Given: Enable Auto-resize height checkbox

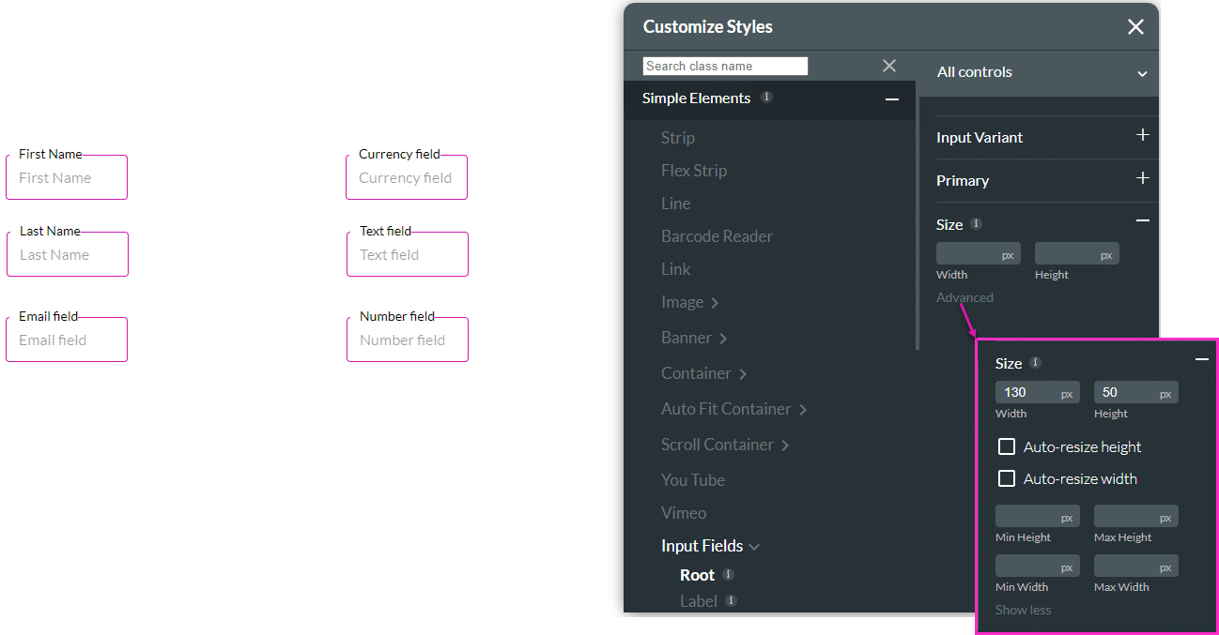Looking at the screenshot, I should (1007, 446).
